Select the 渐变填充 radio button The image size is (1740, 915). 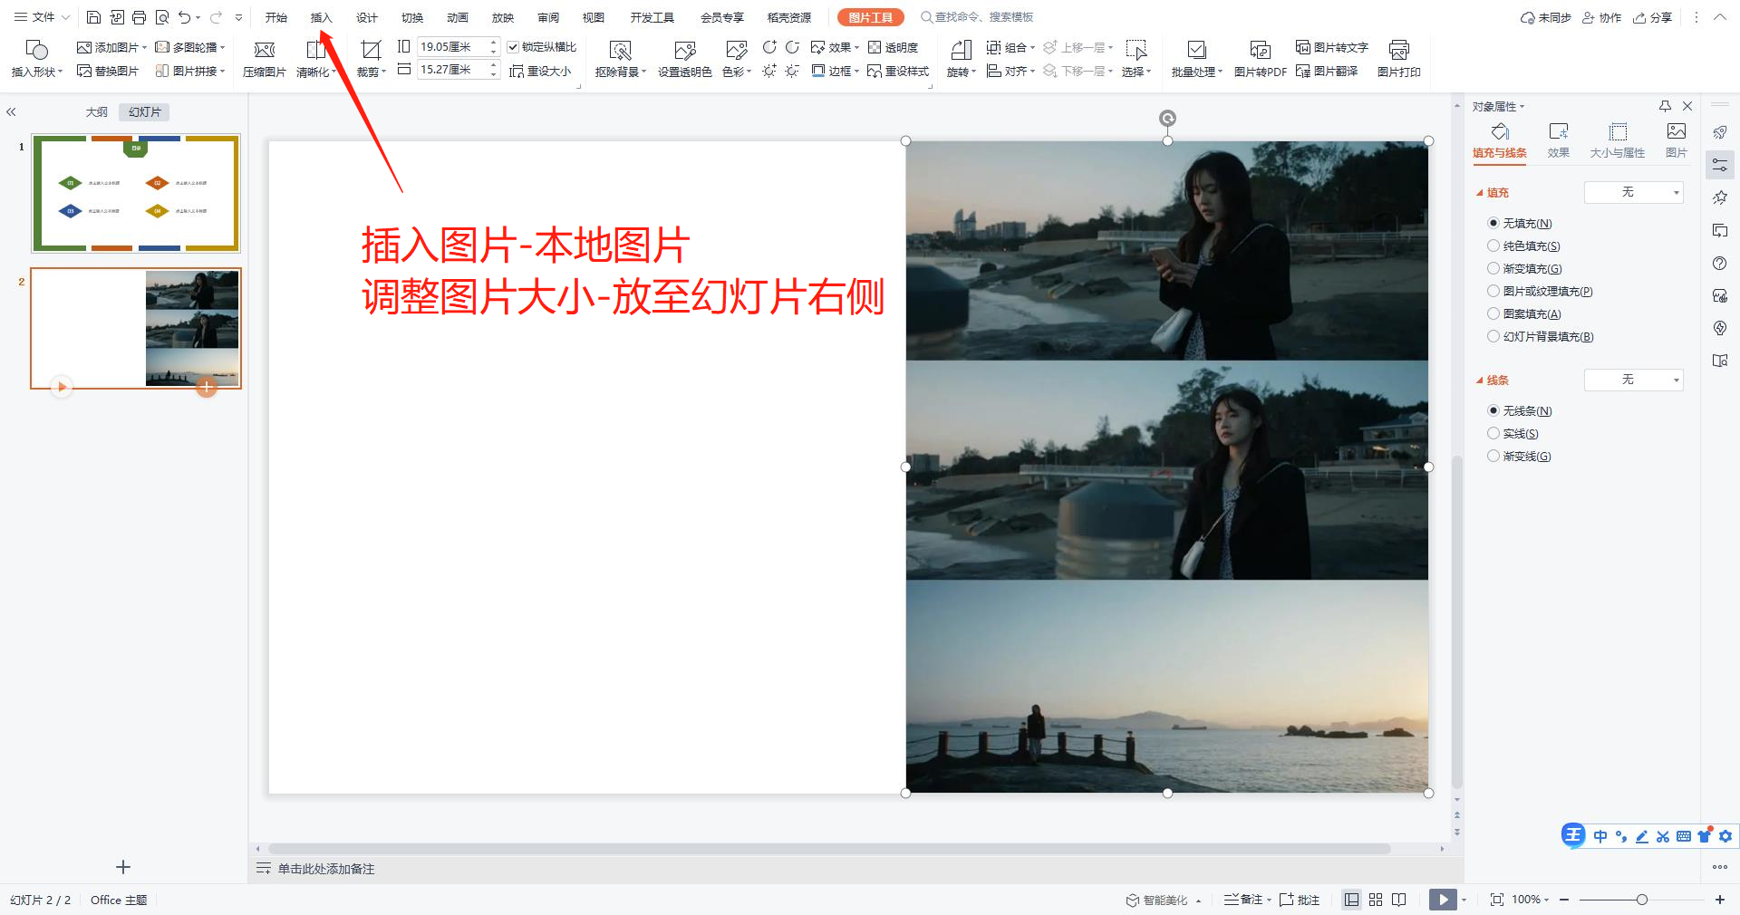(1493, 268)
